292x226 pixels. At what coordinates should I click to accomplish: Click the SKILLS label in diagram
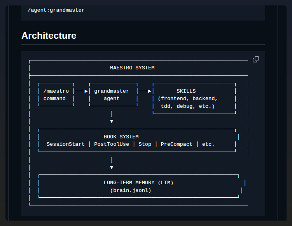[x=186, y=91]
